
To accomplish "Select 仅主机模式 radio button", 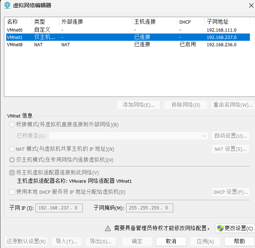I will (12, 160).
